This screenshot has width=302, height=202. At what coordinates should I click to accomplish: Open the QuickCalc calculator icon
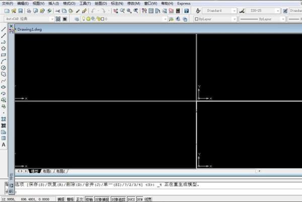click(x=178, y=11)
